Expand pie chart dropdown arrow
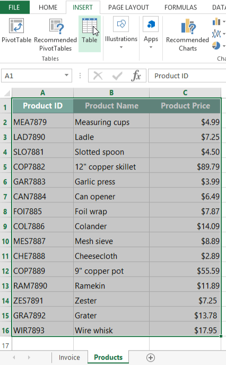 tap(224, 46)
